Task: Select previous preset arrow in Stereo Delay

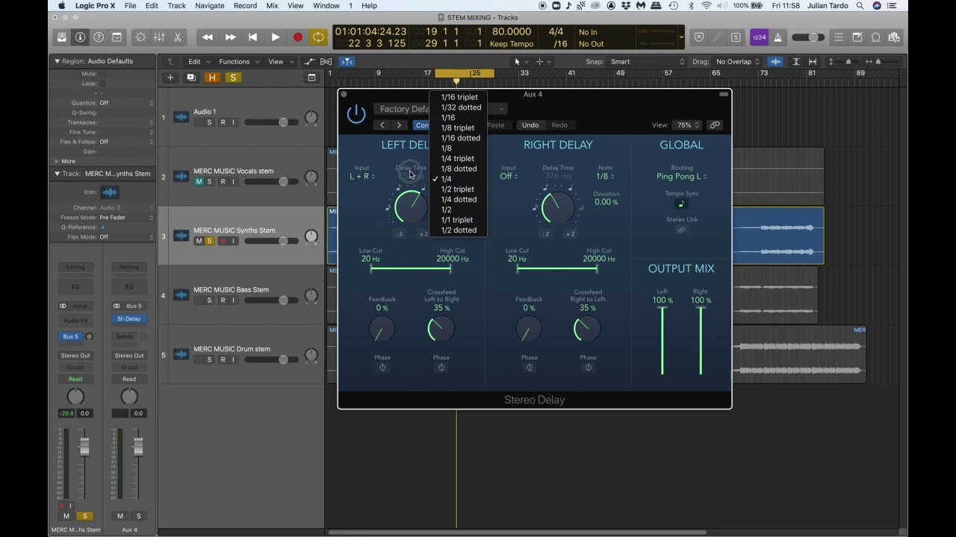Action: pos(382,125)
